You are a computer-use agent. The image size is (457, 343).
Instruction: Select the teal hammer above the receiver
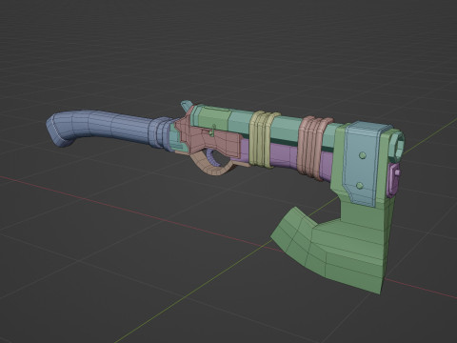(x=187, y=107)
